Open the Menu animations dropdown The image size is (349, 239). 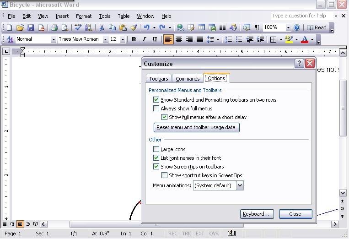pos(240,185)
